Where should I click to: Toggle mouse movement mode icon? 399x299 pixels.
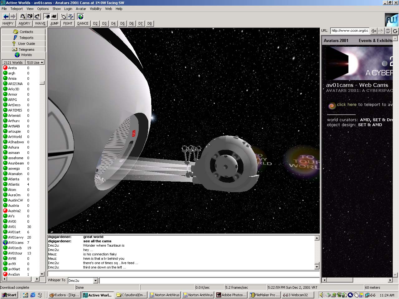pos(64,17)
